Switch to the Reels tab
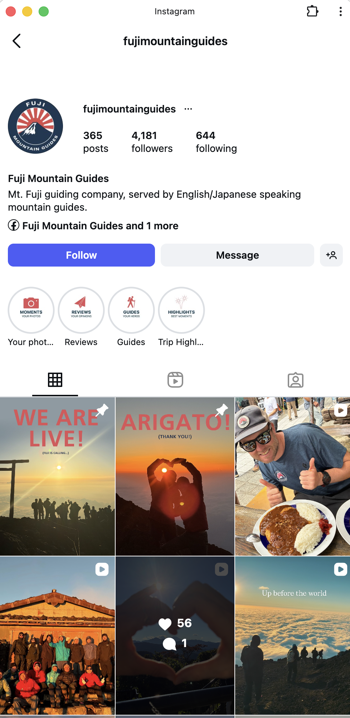 click(x=175, y=380)
